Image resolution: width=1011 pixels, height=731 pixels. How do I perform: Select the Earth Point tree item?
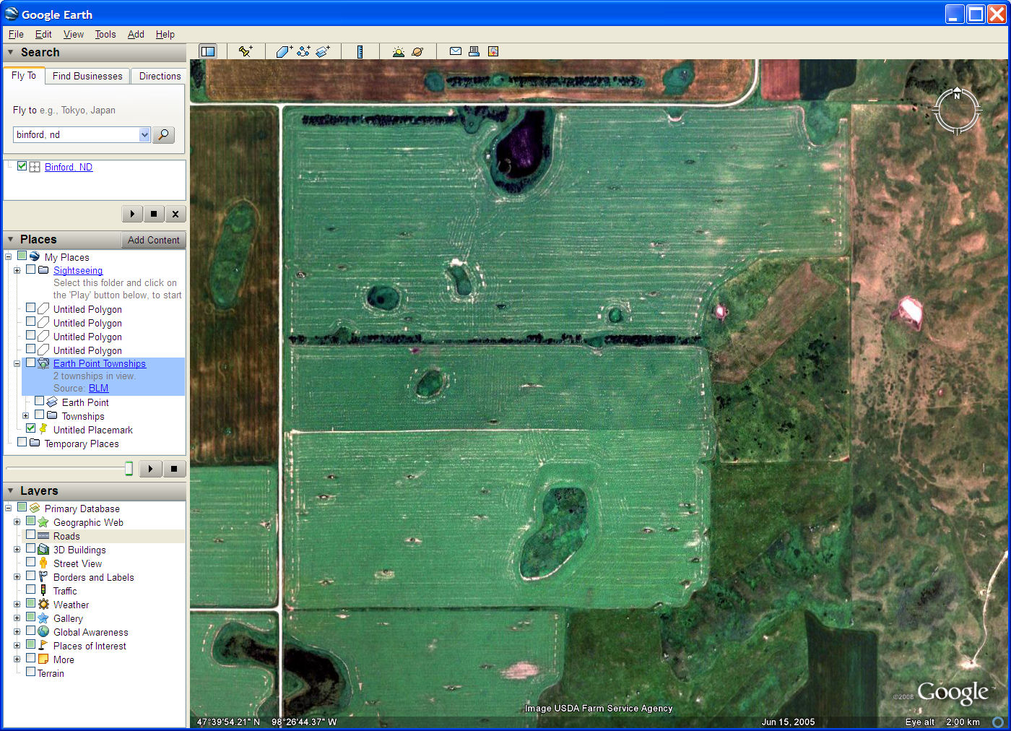click(x=85, y=402)
